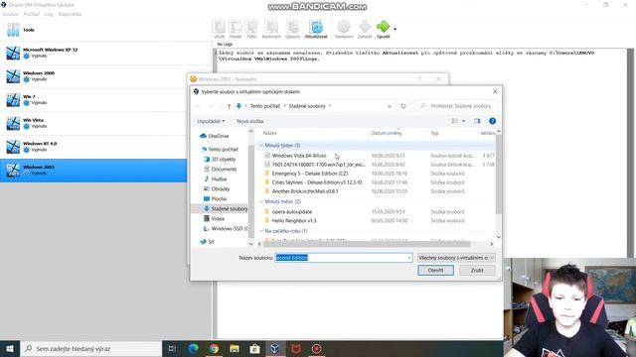Select the Windows 2003 virtual machine
The height and width of the screenshot is (357, 636).
click(93, 170)
